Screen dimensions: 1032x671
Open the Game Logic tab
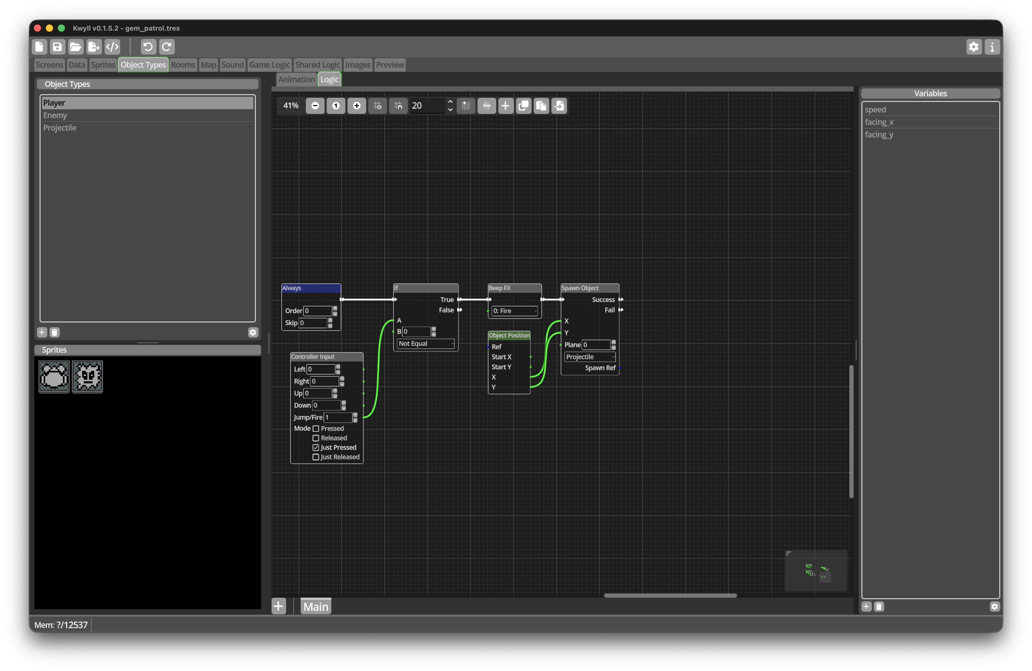pos(269,65)
